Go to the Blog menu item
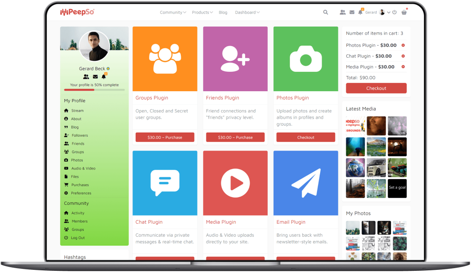 [x=223, y=12]
